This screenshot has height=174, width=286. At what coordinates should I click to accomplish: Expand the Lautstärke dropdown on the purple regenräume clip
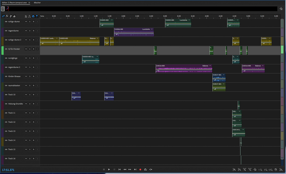coord(152,29)
